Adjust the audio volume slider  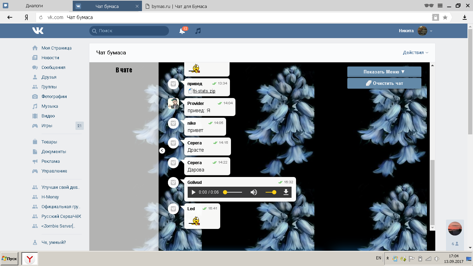(x=271, y=192)
